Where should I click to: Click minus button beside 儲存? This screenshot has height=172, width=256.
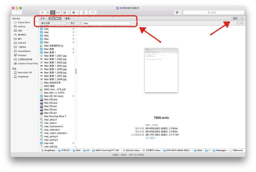coord(242,18)
